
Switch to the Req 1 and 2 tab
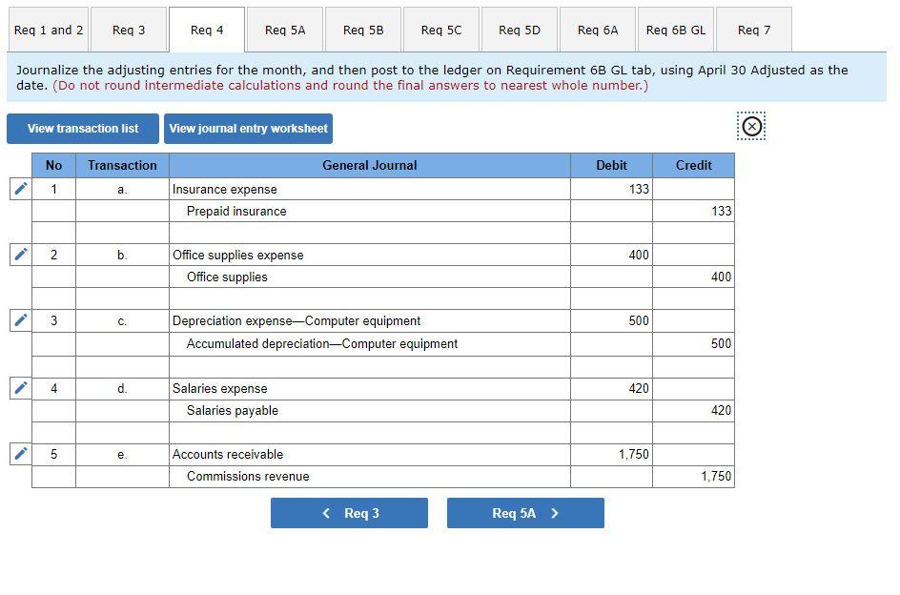[48, 29]
